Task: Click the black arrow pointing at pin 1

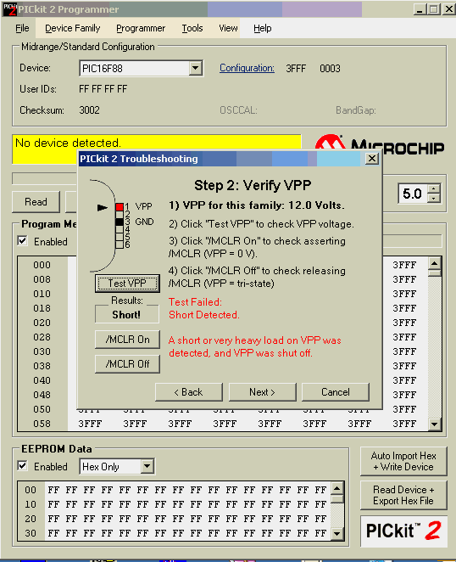Action: (103, 207)
